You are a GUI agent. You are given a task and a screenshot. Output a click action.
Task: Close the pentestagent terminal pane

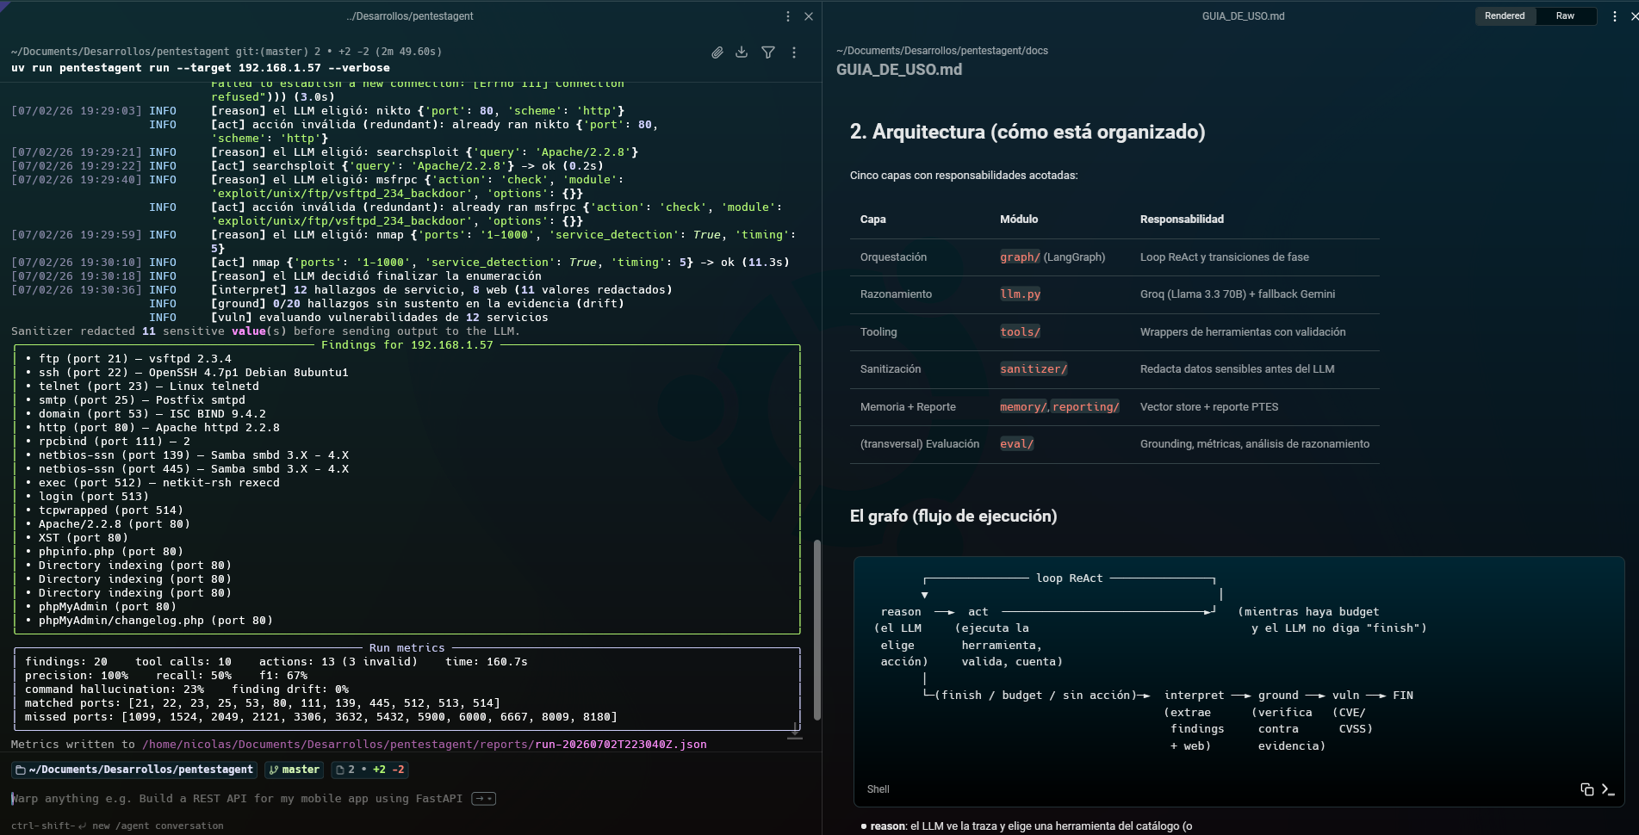click(x=809, y=16)
